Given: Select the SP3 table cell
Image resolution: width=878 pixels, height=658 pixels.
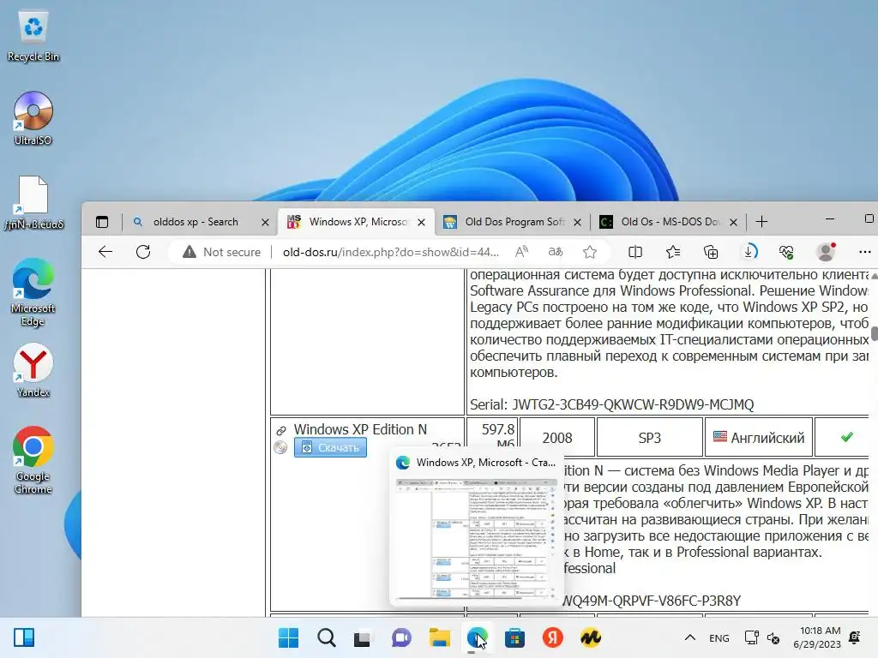Looking at the screenshot, I should tap(650, 438).
